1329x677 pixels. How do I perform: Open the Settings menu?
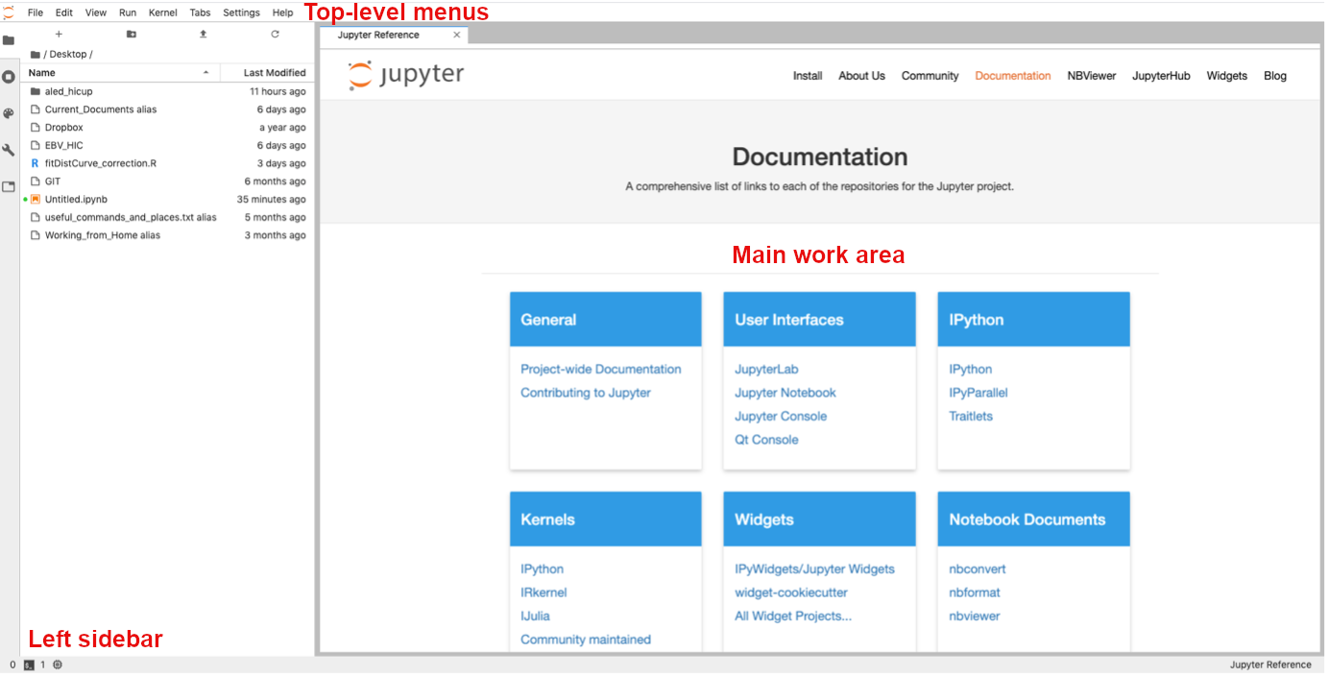point(241,13)
